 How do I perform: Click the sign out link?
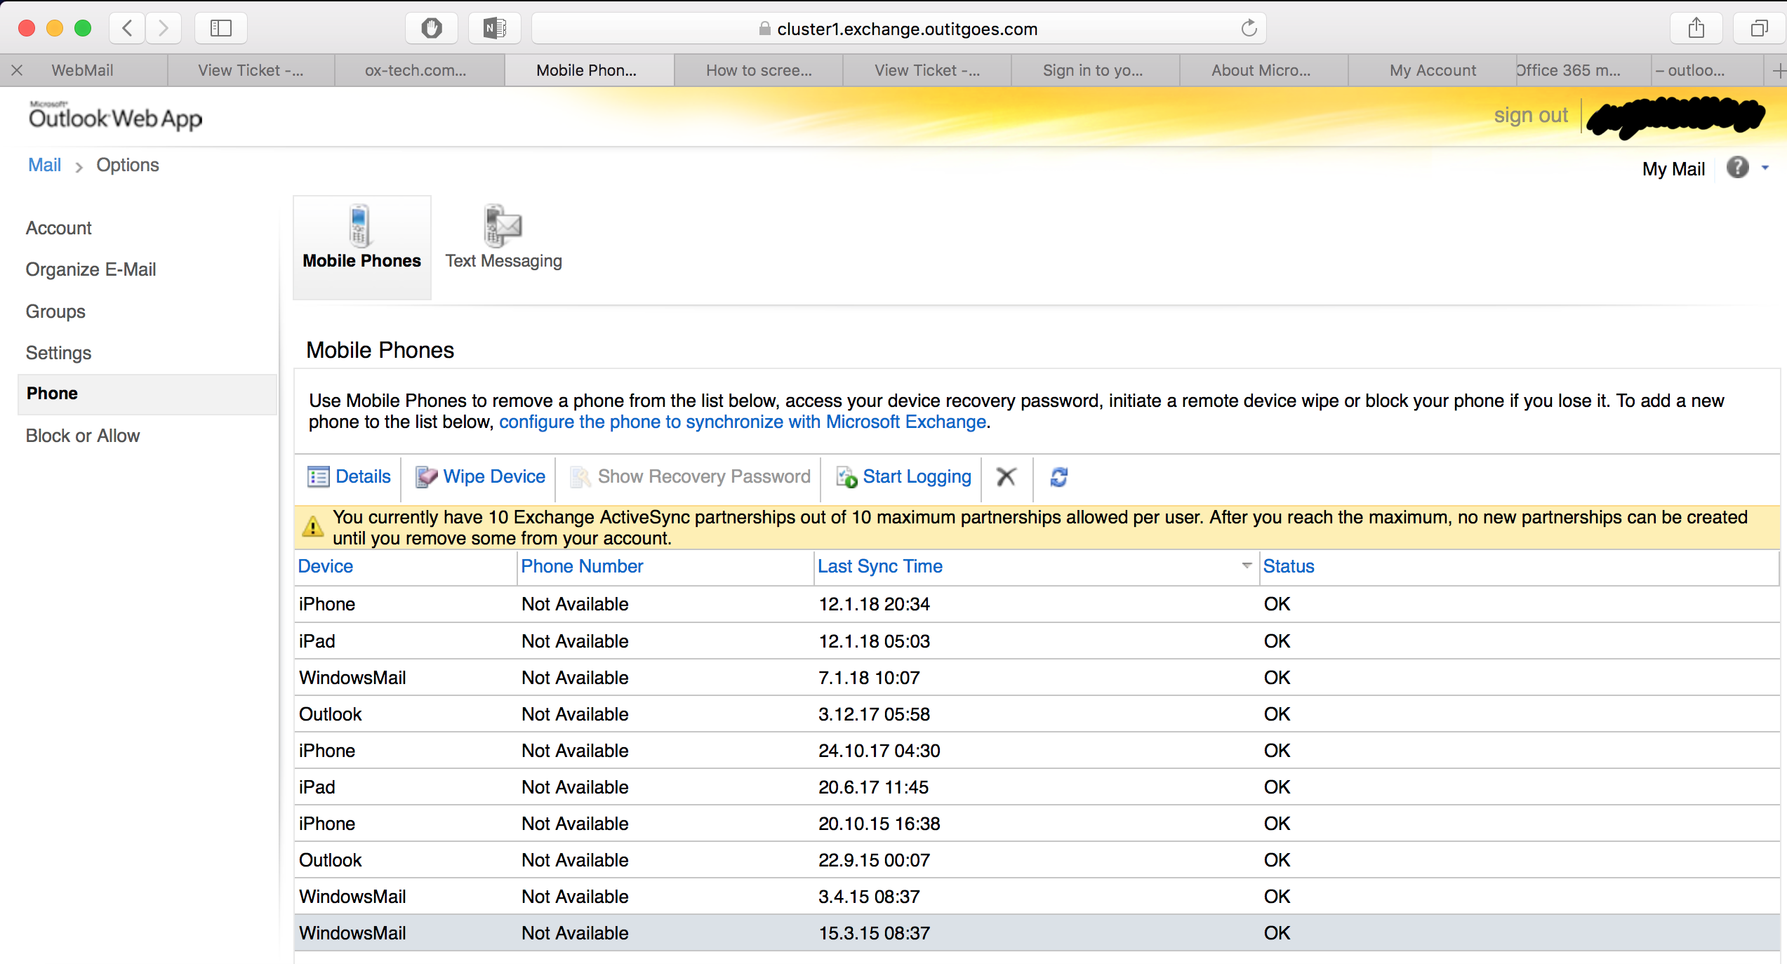tap(1530, 115)
